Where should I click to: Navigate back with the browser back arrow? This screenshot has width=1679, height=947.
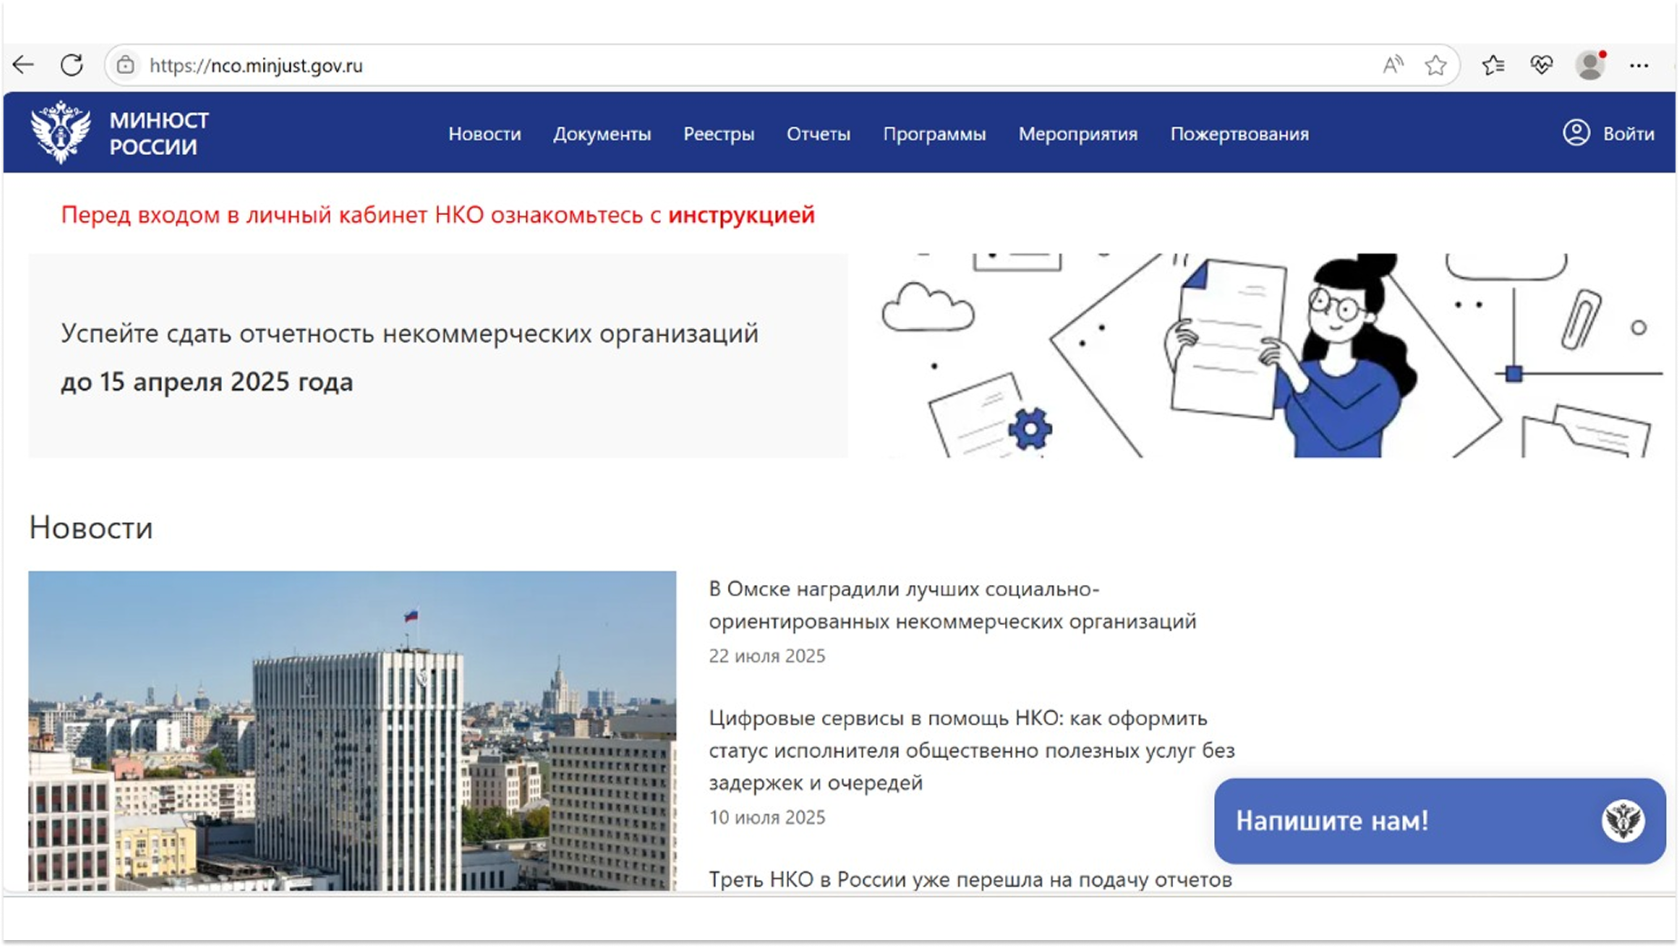(x=24, y=64)
